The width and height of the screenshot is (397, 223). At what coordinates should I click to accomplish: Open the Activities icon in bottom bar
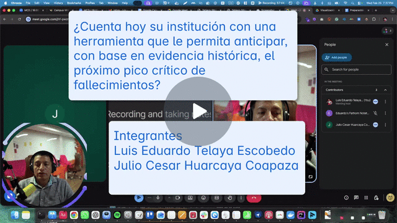pos(366,198)
